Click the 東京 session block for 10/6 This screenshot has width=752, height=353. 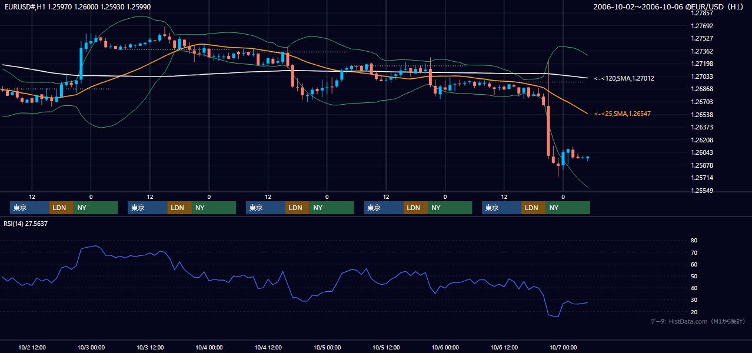point(501,208)
